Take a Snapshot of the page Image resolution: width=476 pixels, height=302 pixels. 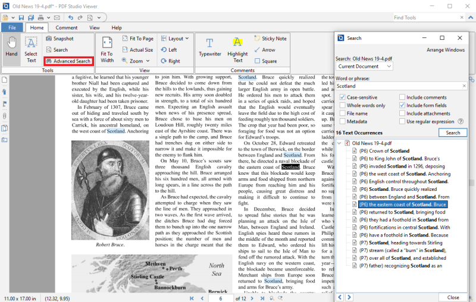tap(60, 39)
